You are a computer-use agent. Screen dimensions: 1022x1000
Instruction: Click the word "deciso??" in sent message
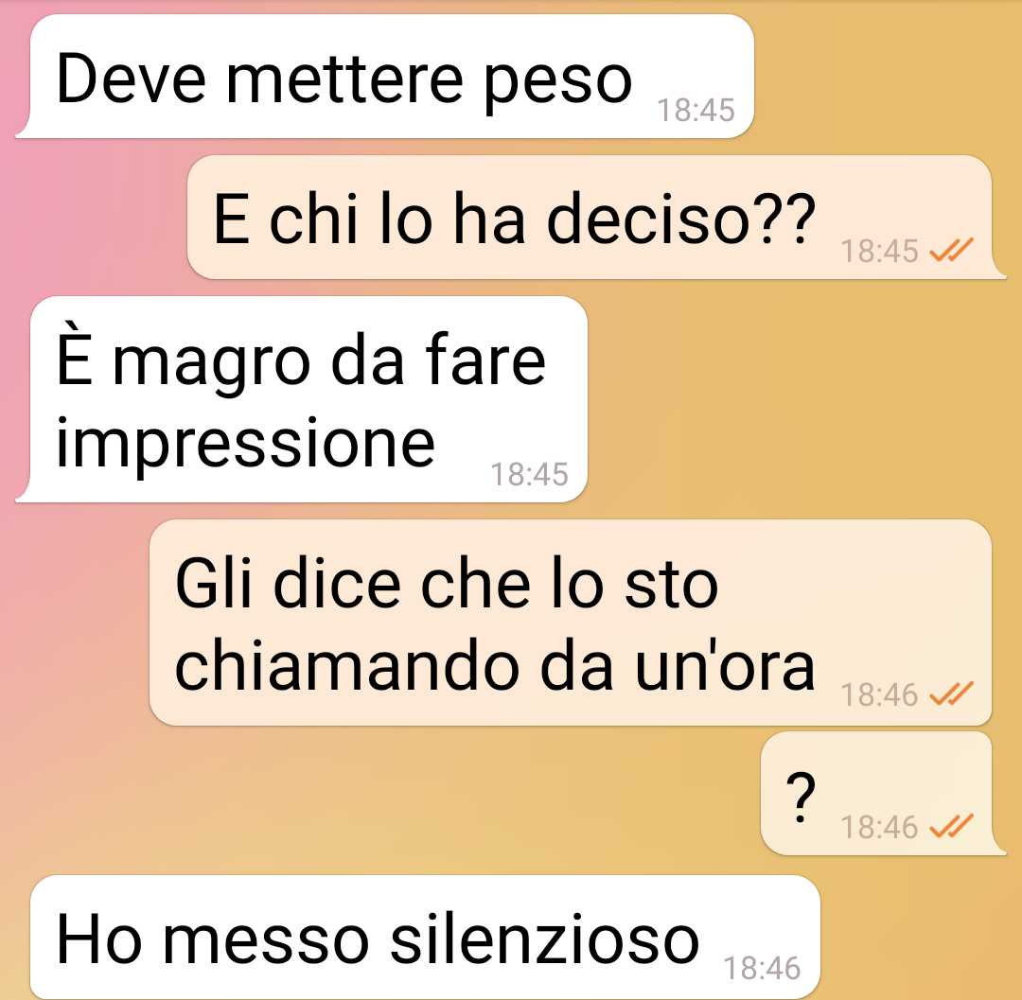(680, 219)
